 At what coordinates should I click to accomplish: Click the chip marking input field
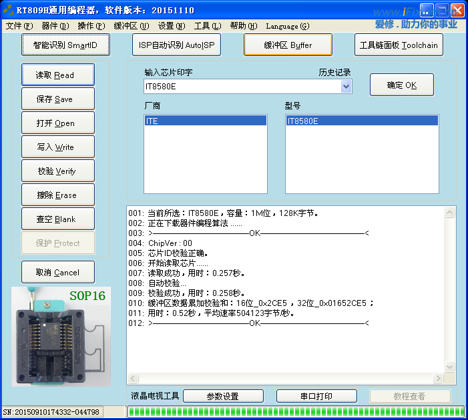(x=241, y=87)
